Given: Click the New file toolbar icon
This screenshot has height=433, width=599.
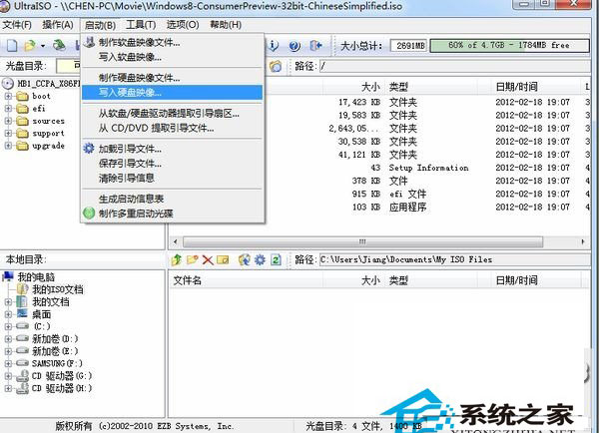Looking at the screenshot, I should click(12, 46).
